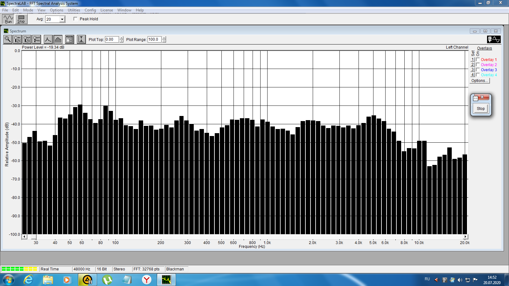Viewport: 509px width, 286px height.
Task: Click the Zoom Out Full icon
Action: coord(37,39)
